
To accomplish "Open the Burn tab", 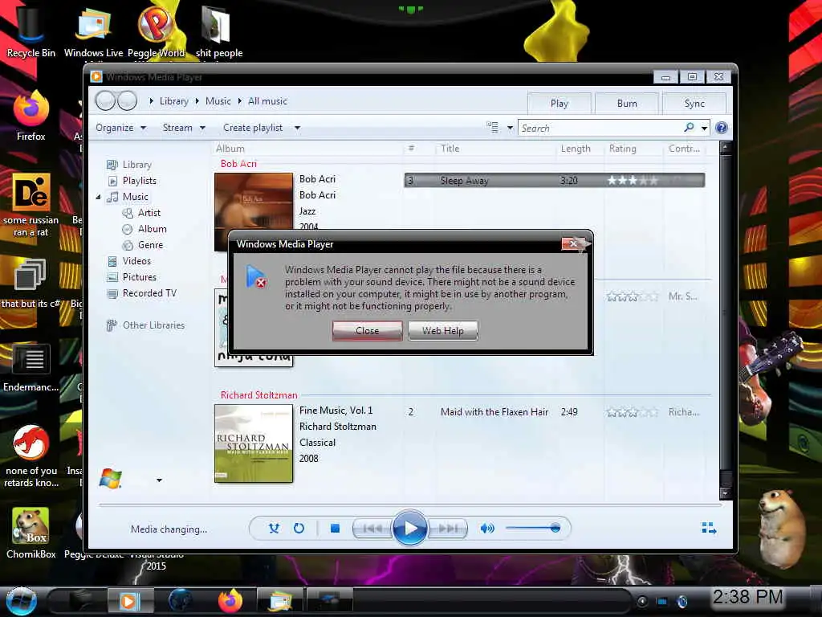I will (627, 104).
